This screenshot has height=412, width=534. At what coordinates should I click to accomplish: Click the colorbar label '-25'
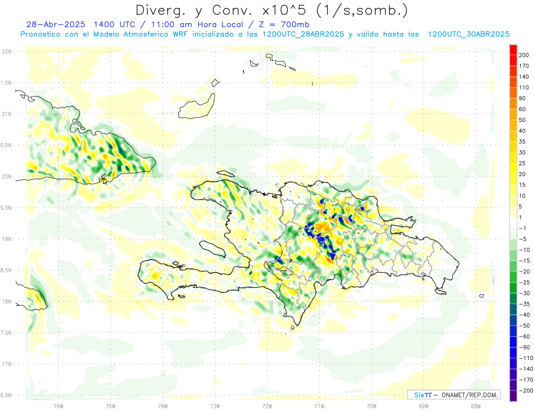(525, 282)
